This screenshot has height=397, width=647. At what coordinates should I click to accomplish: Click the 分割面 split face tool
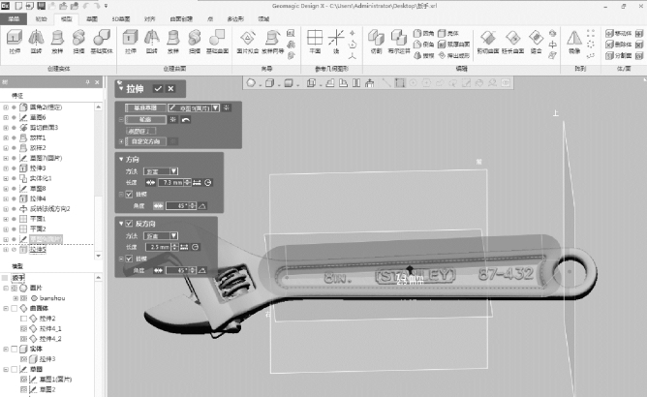(619, 55)
